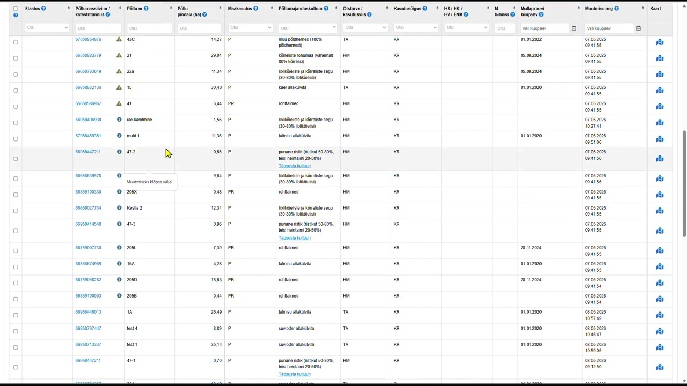Viewport: 687px width, 386px height.
Task: Click the Põllu pindala search field
Action: point(199,28)
